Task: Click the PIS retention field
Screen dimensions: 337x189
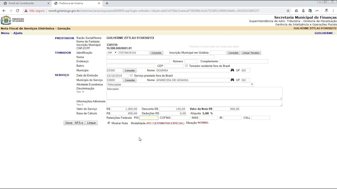Action: tap(149, 118)
